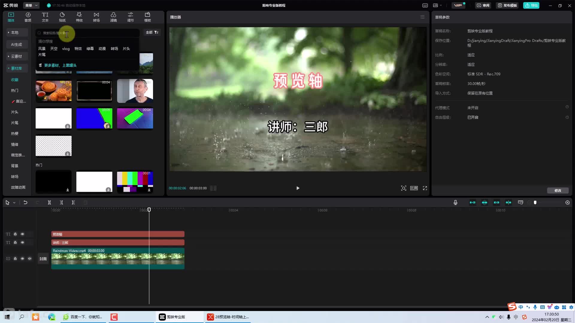
Task: Enter fullscreen preview
Action: coord(425,188)
